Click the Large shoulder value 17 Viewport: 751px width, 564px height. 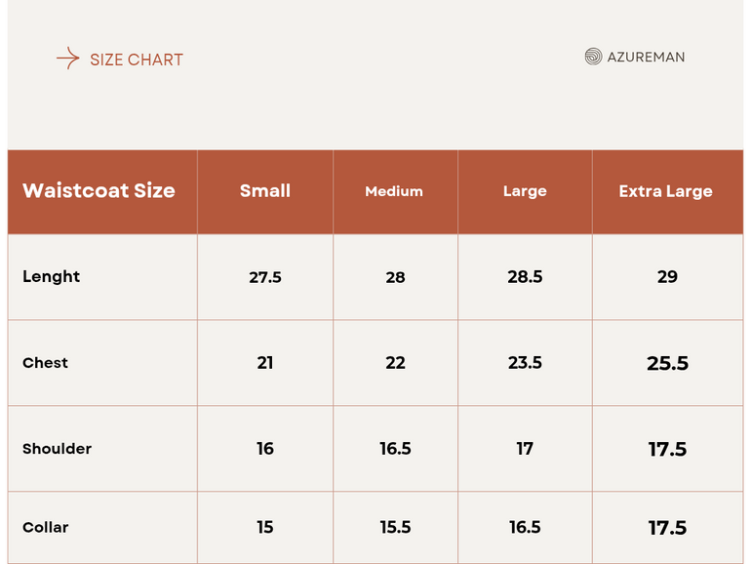pyautogui.click(x=525, y=449)
